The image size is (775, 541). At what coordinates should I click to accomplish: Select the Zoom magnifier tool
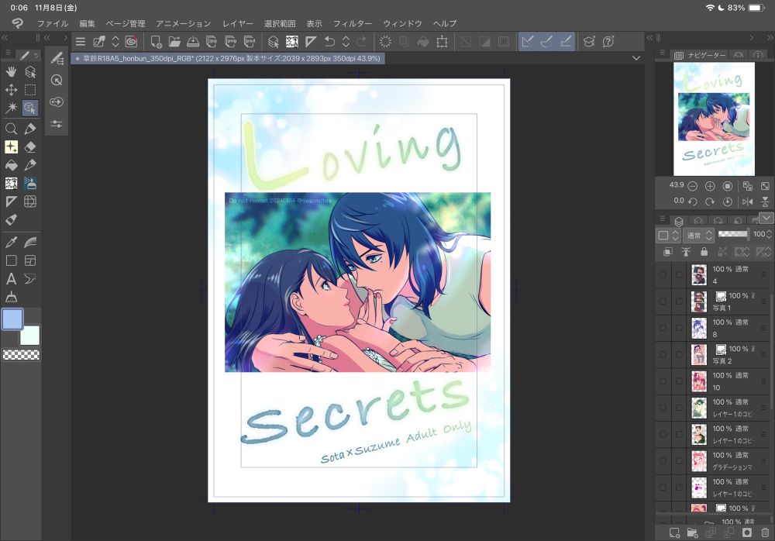click(x=11, y=129)
